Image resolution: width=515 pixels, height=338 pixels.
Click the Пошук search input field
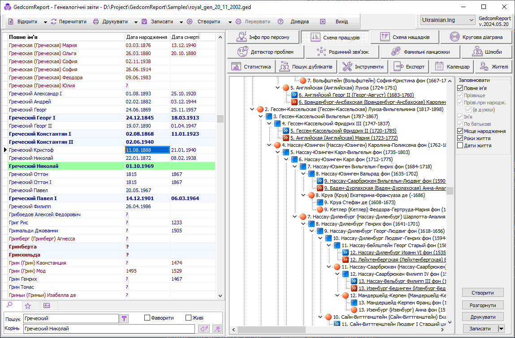click(x=71, y=318)
